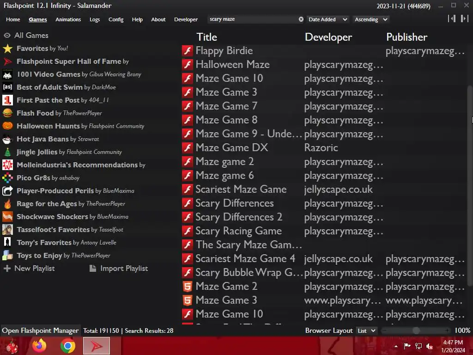473x355 pixels.
Task: Click Import Playlist
Action: click(x=119, y=269)
